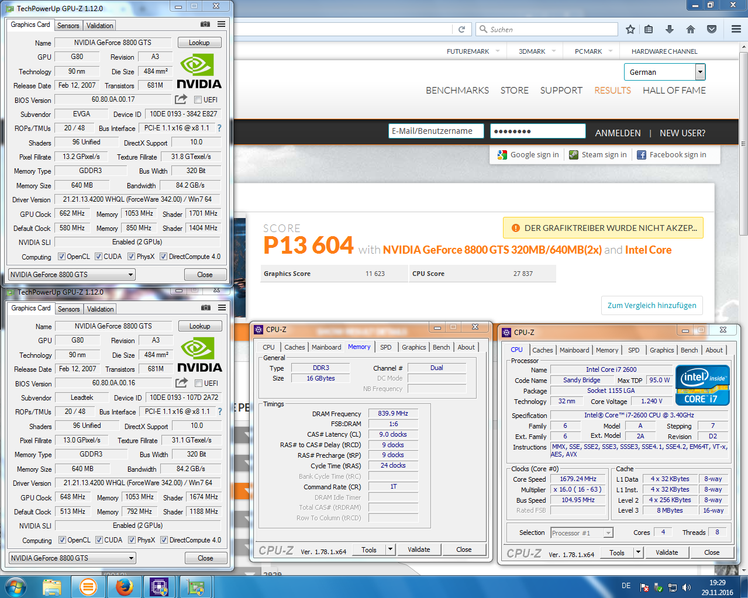Viewport: 748px width, 598px height.
Task: Click BIOS share icon in bottom GPU-Z window
Action: [182, 382]
